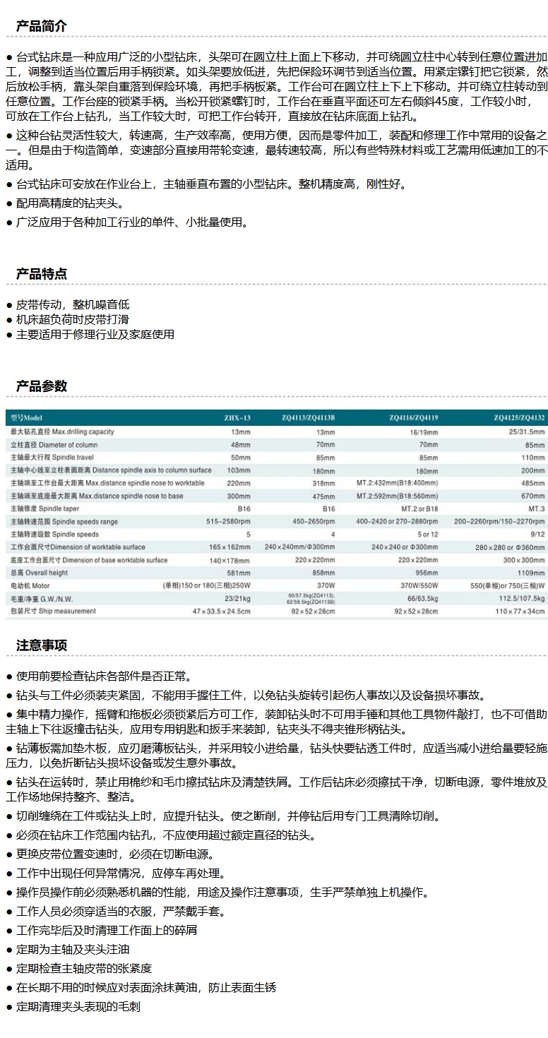
Task: Click the 515-2580rpm speed range value
Action: [x=227, y=521]
